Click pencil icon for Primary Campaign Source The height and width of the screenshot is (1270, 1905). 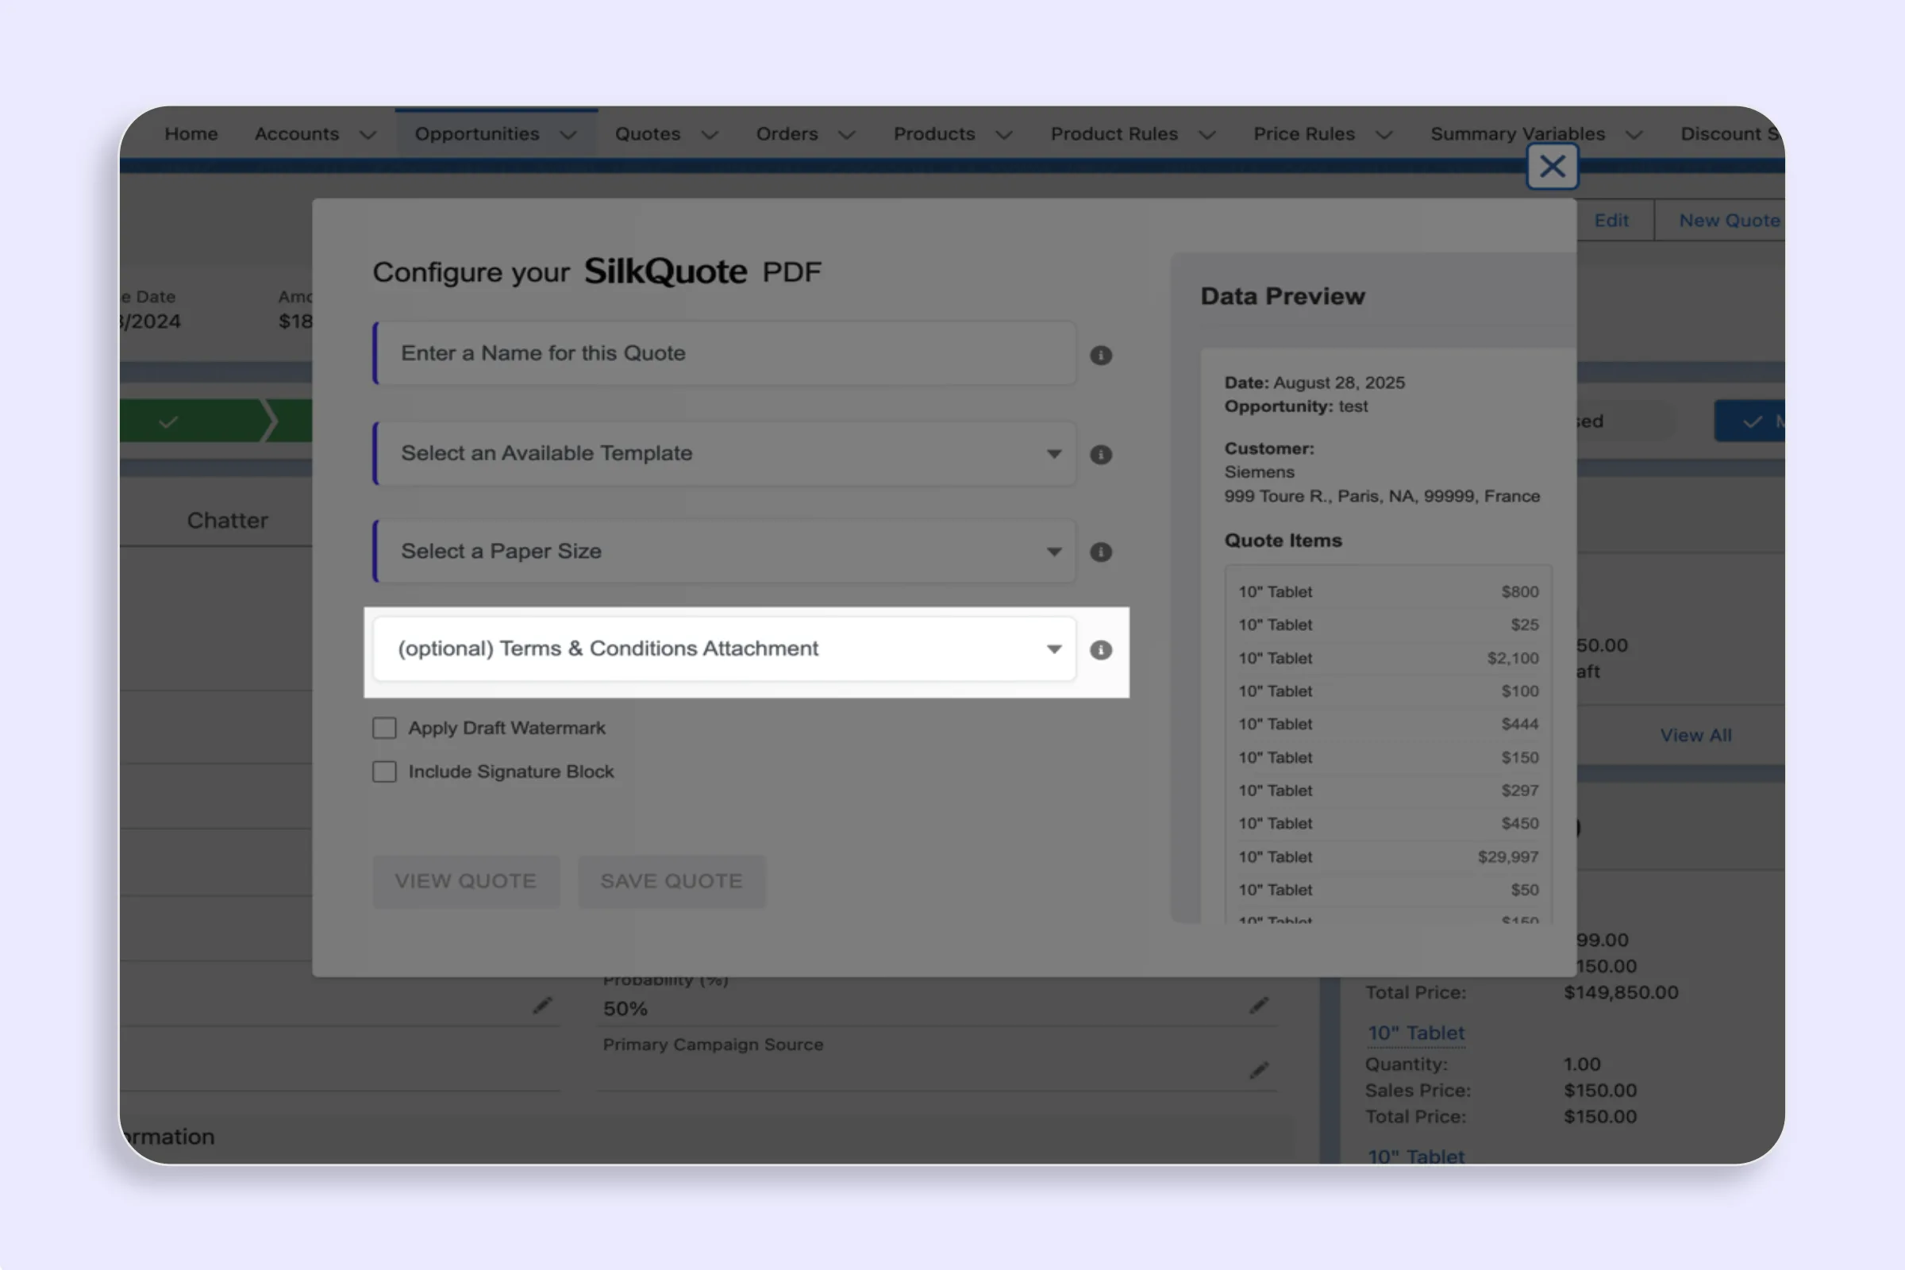1258,1071
